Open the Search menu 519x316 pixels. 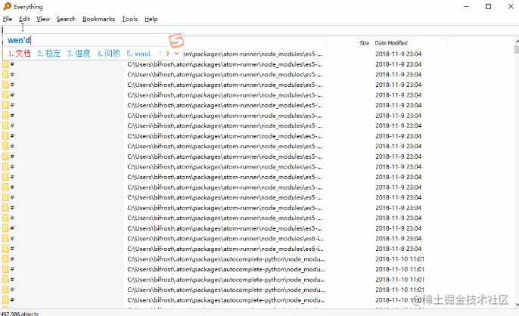66,19
